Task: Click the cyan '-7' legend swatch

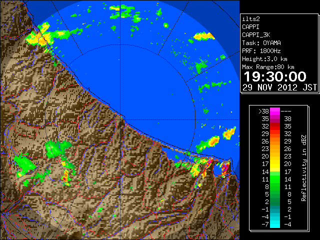Action: (x=275, y=224)
